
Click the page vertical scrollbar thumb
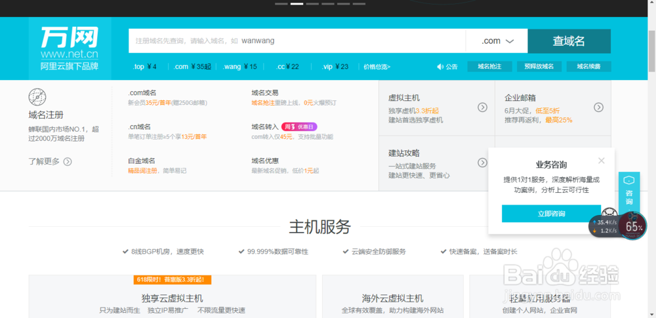tap(652, 51)
